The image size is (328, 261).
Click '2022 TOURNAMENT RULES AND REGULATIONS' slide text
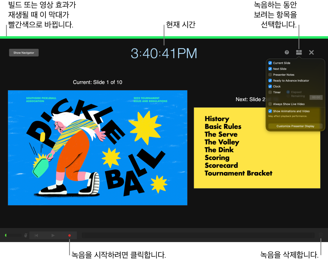(151, 100)
